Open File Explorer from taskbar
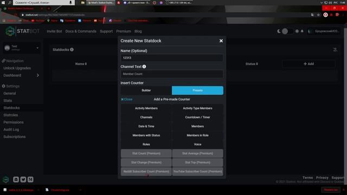The image size is (347, 195). [x=83, y=3]
